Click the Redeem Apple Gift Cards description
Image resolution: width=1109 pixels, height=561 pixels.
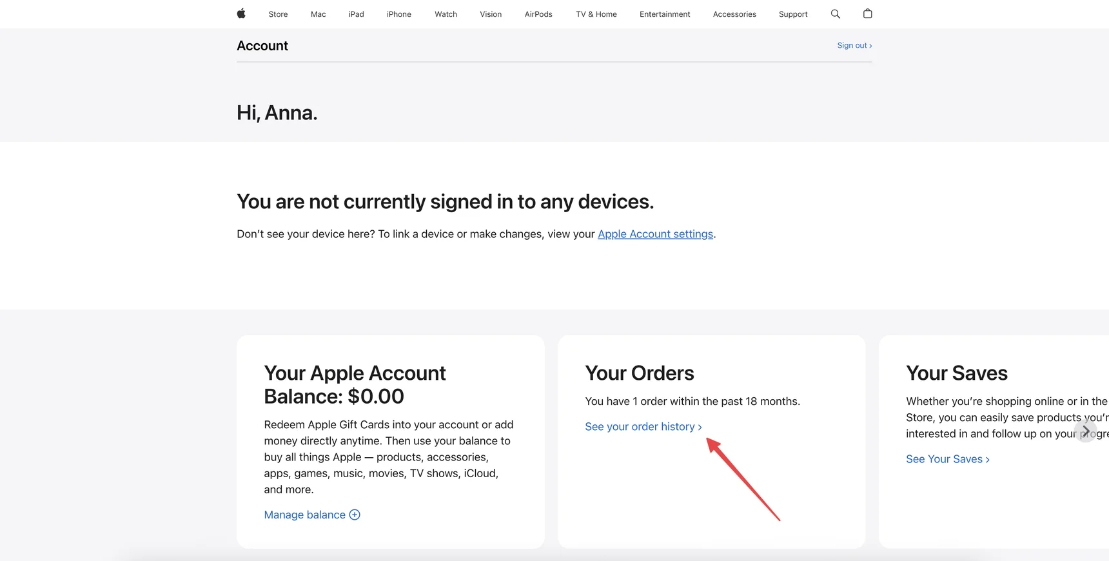point(389,457)
